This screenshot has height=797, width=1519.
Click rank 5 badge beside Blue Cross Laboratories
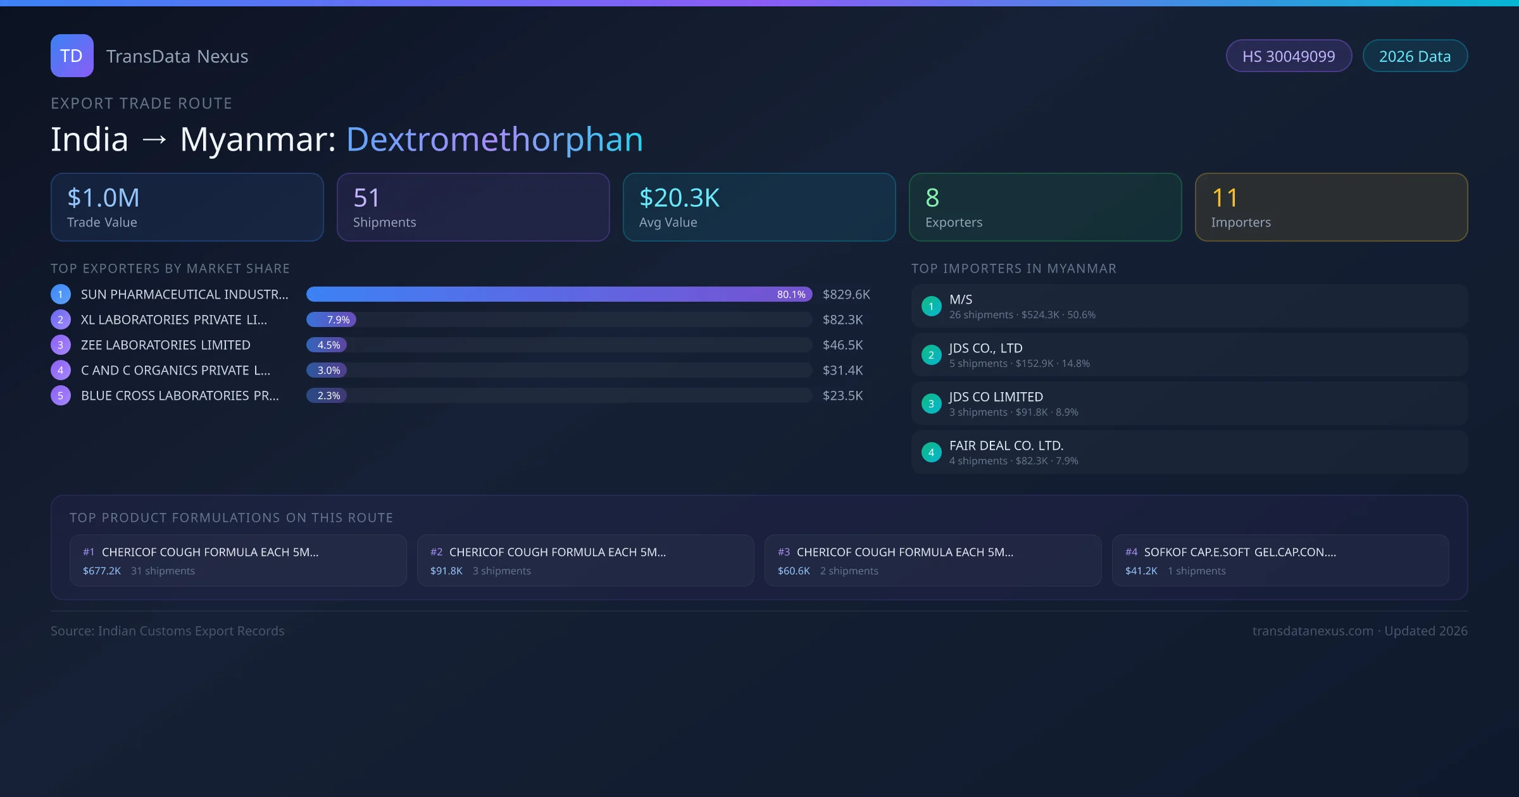61,395
